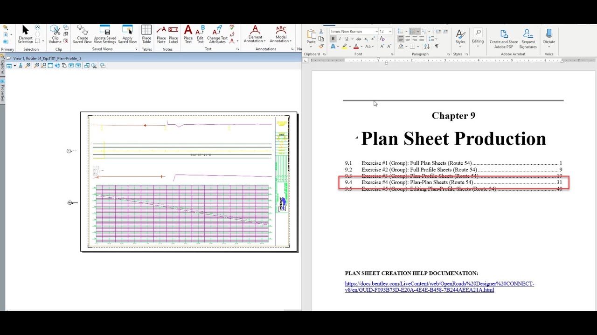Select the Clip Volume tool
597x335 pixels.
tap(55, 34)
